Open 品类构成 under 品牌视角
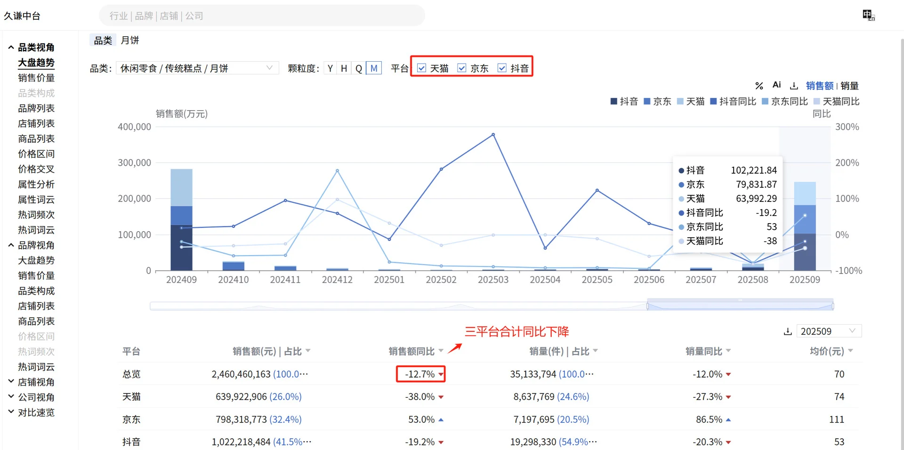The height and width of the screenshot is (450, 904). tap(36, 291)
